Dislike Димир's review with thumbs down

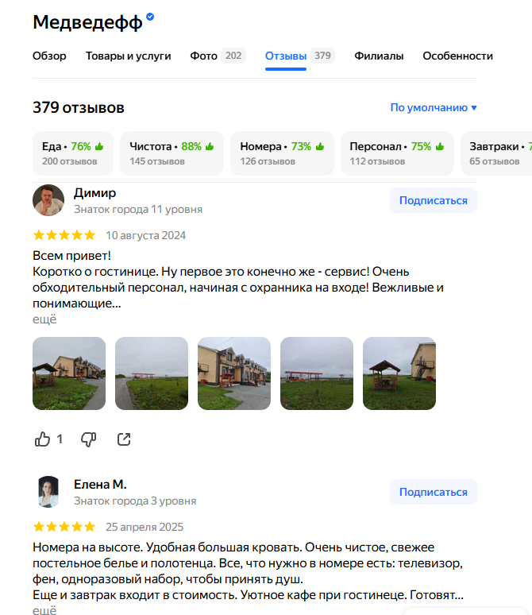click(89, 439)
